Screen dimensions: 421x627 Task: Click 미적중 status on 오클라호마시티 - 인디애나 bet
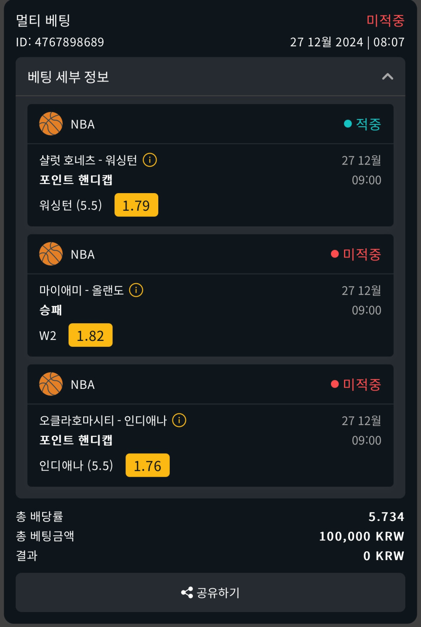356,384
